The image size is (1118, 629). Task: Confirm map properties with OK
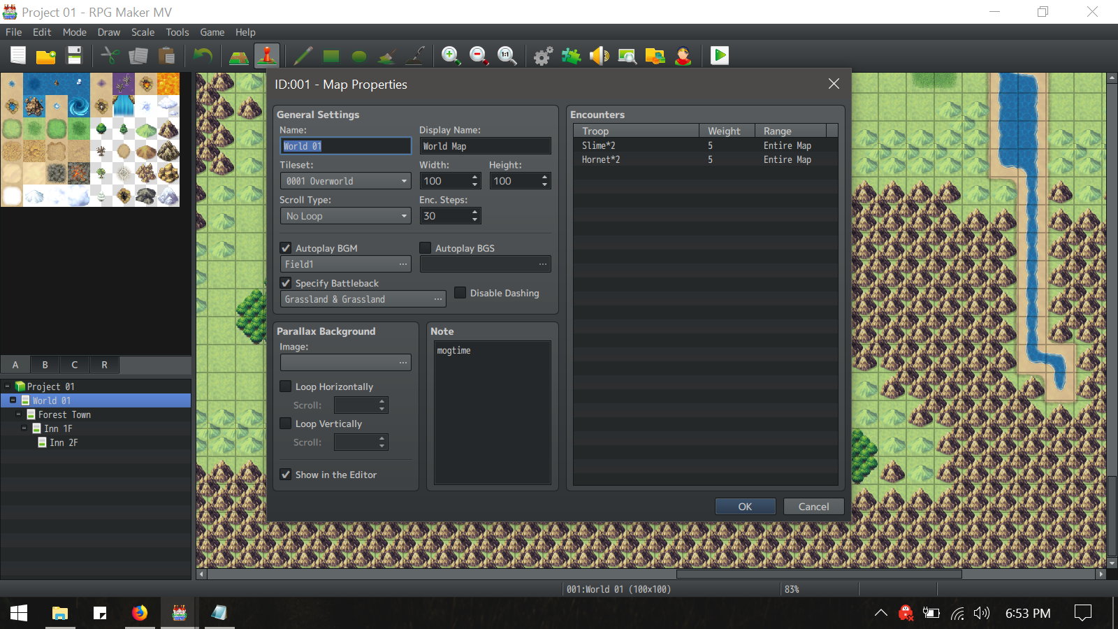746,507
